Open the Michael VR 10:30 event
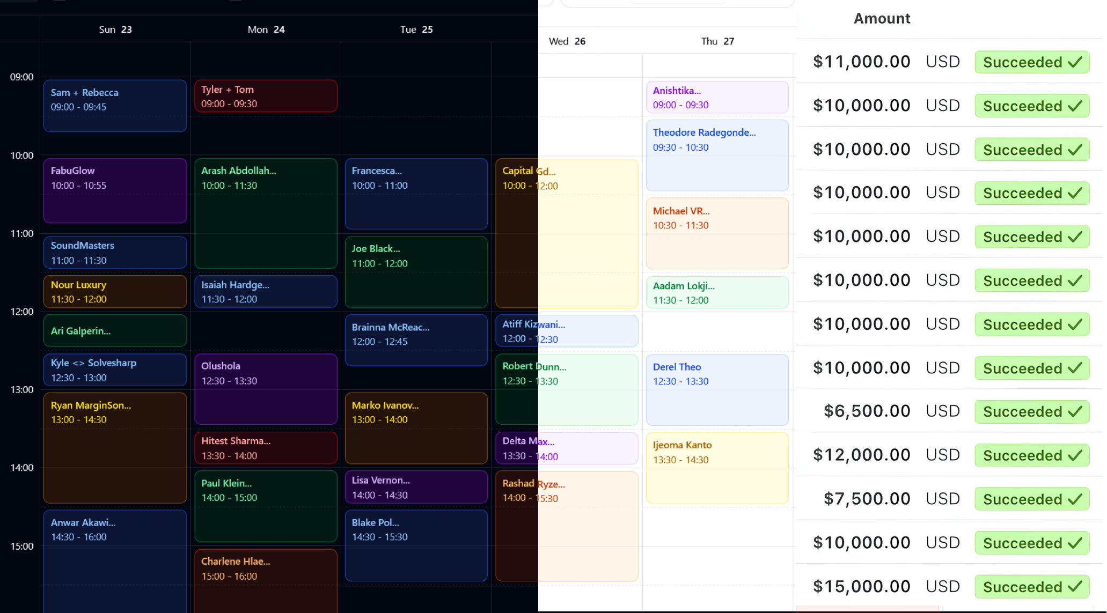 click(717, 233)
